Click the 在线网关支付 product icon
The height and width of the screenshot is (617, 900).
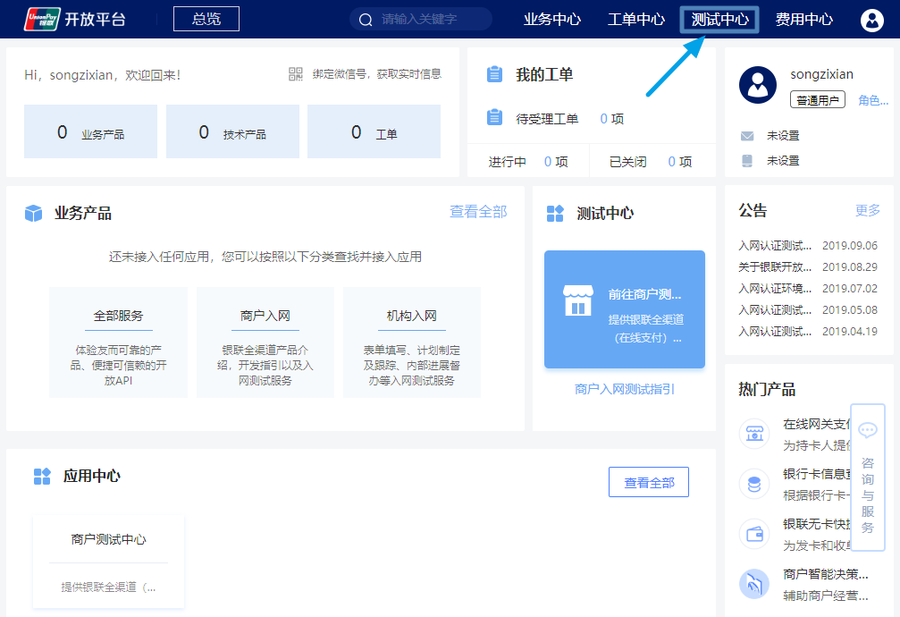coord(754,433)
